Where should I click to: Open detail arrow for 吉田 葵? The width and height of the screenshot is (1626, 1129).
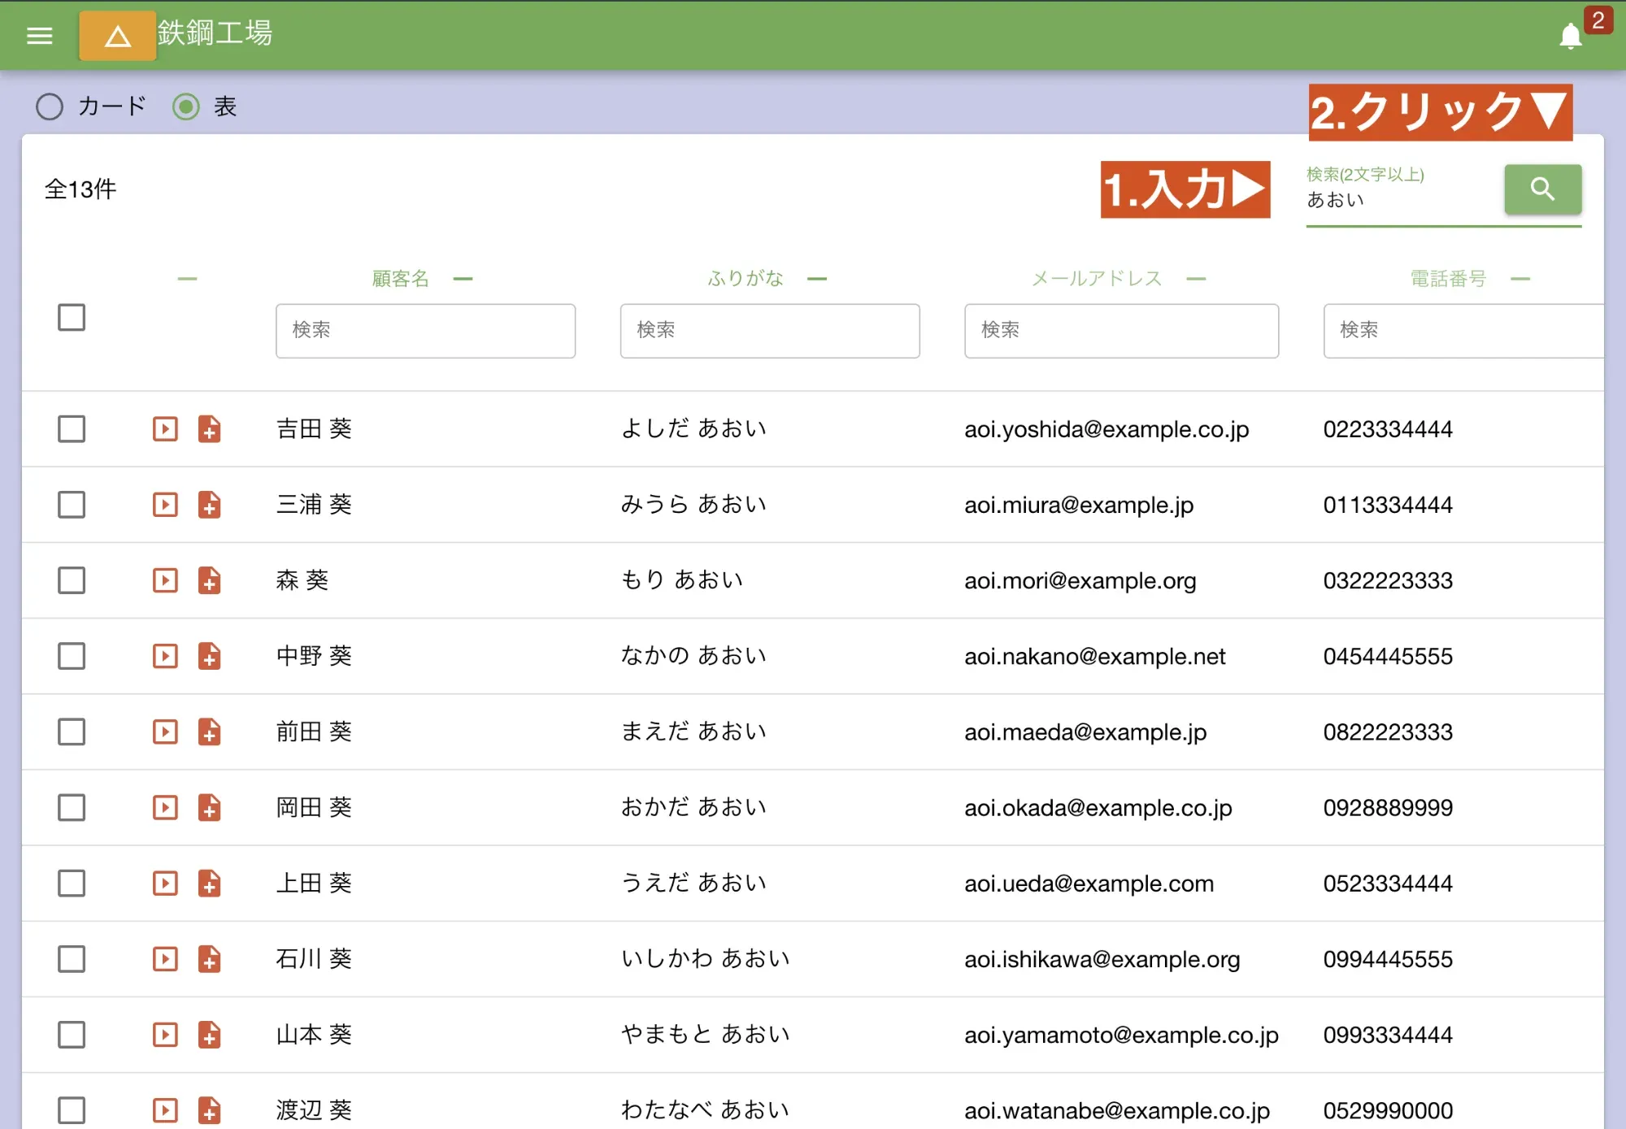(x=165, y=429)
